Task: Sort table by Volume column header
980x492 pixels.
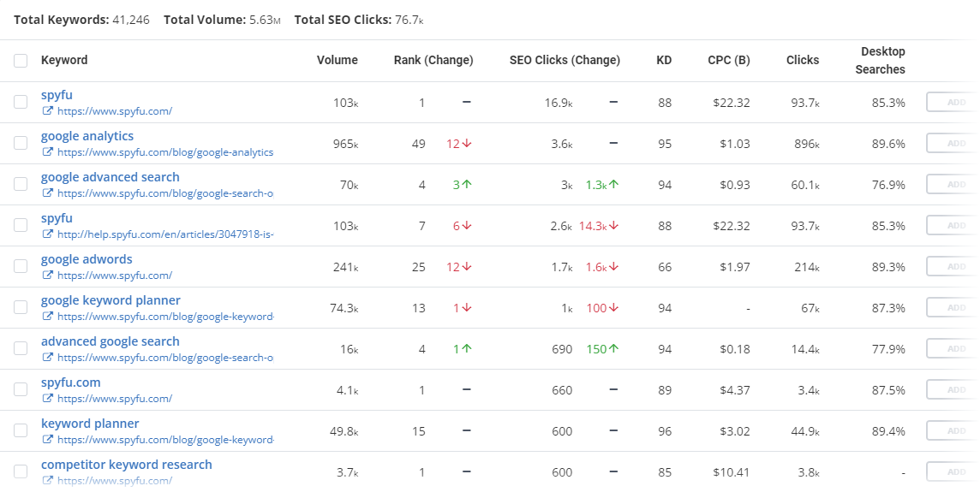Action: [337, 60]
